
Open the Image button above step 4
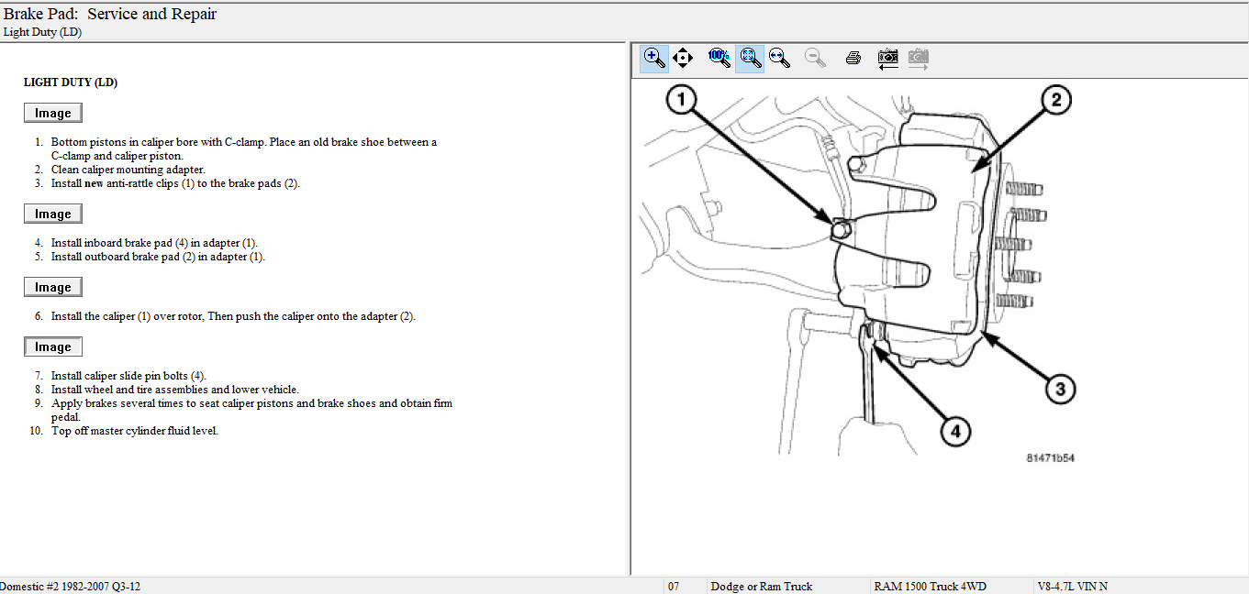pyautogui.click(x=53, y=214)
